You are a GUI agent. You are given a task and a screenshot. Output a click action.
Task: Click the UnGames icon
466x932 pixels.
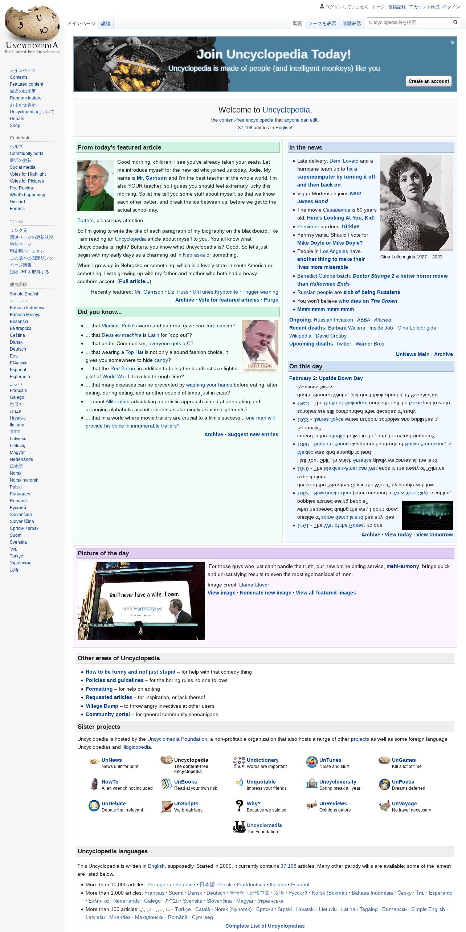point(384,760)
